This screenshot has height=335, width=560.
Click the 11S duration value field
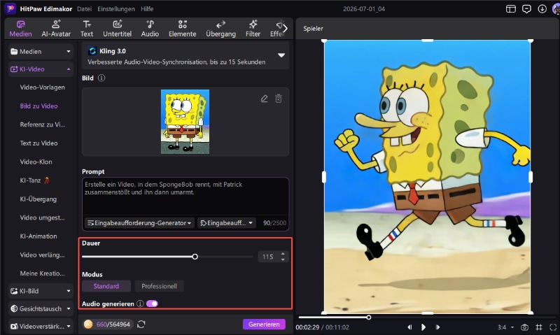point(268,257)
